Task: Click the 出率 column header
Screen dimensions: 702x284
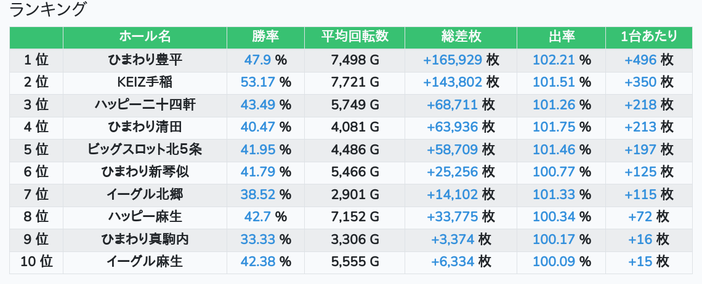Action: (561, 37)
